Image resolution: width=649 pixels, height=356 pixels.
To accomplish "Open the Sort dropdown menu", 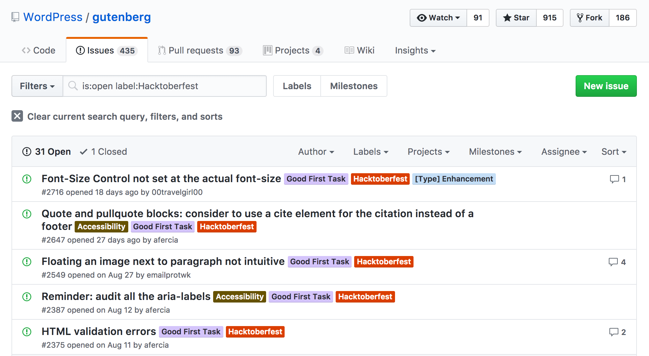I will tap(614, 152).
